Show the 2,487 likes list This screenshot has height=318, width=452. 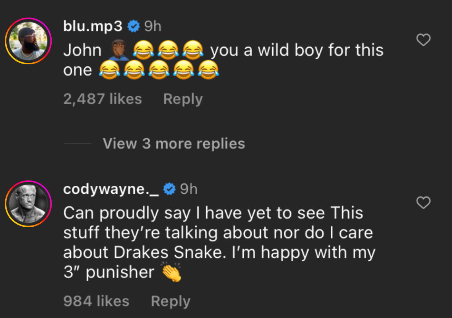pos(103,99)
